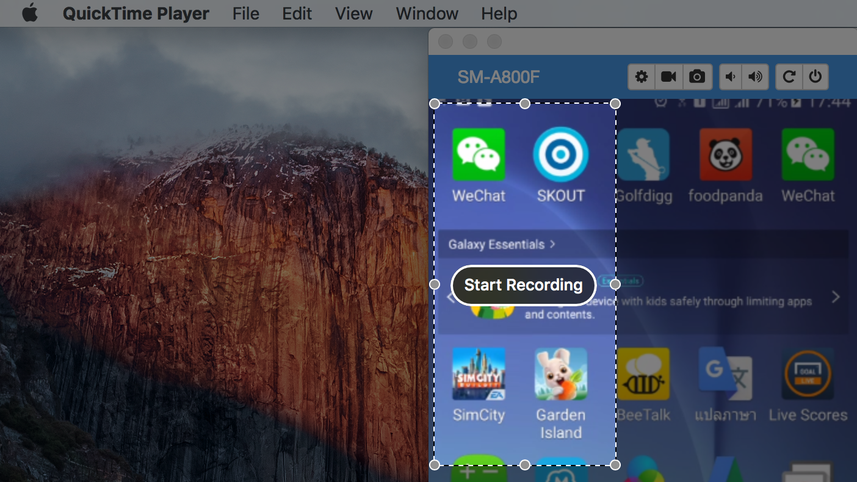Viewport: 857px width, 482px height.
Task: Expand the Galaxy Essentials section
Action: pos(502,245)
